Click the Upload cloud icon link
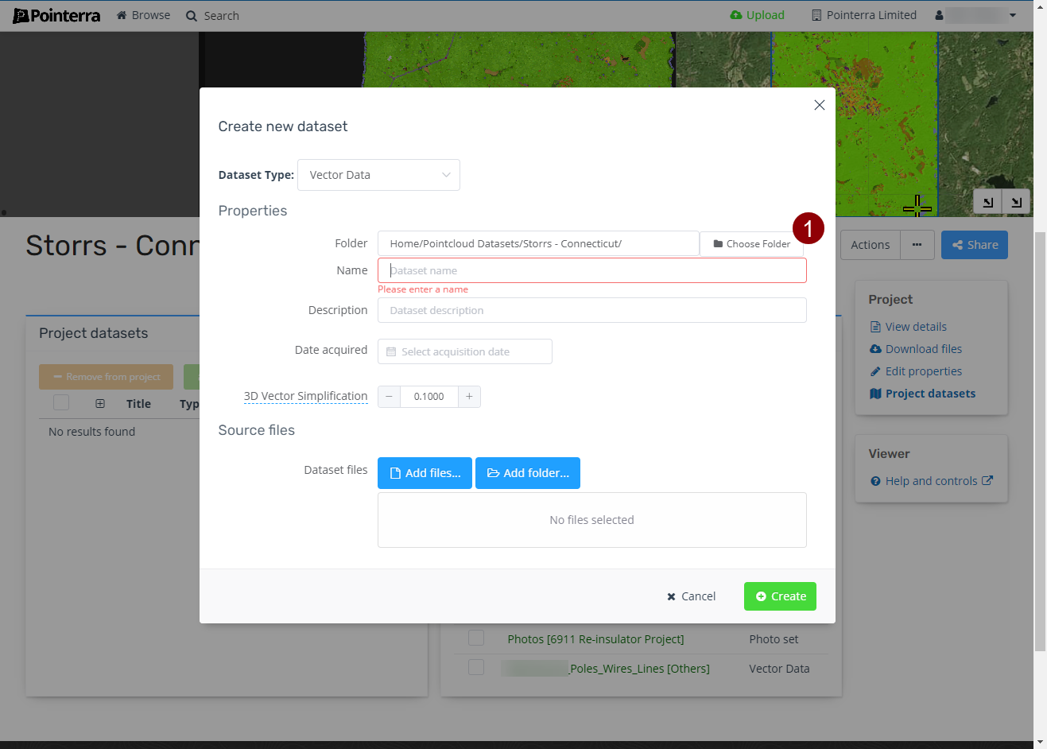The height and width of the screenshot is (749, 1047). 757,15
